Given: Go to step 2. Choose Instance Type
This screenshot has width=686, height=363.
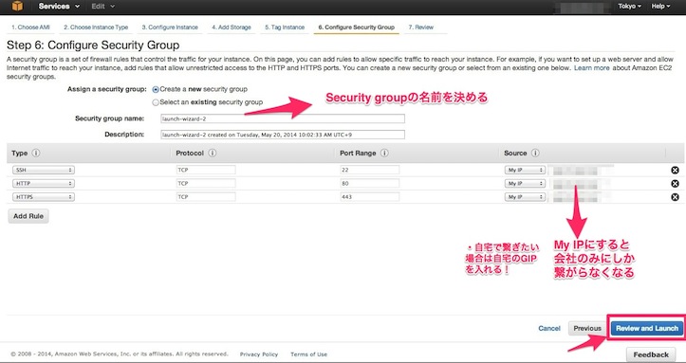Looking at the screenshot, I should coord(96,27).
